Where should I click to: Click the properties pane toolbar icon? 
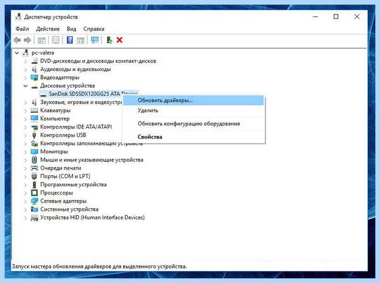(56, 40)
